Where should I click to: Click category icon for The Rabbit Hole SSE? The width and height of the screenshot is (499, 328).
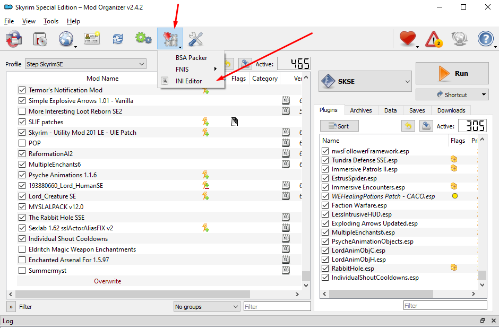coord(286,217)
